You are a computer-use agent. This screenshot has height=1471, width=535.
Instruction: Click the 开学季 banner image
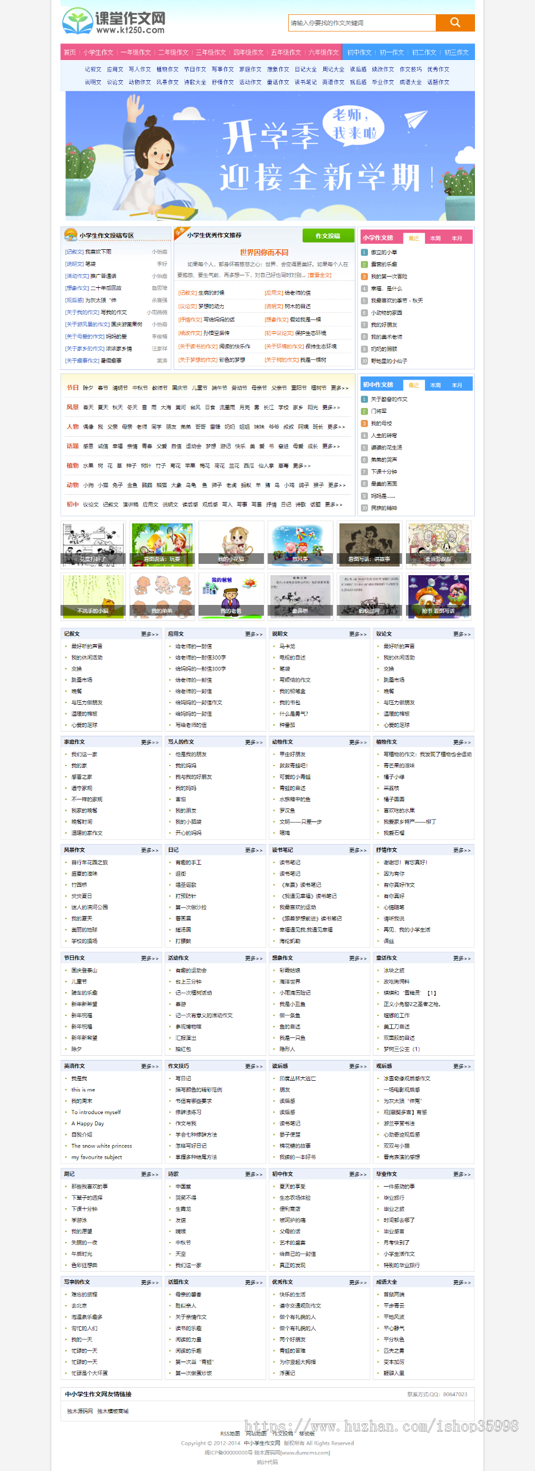point(270,156)
